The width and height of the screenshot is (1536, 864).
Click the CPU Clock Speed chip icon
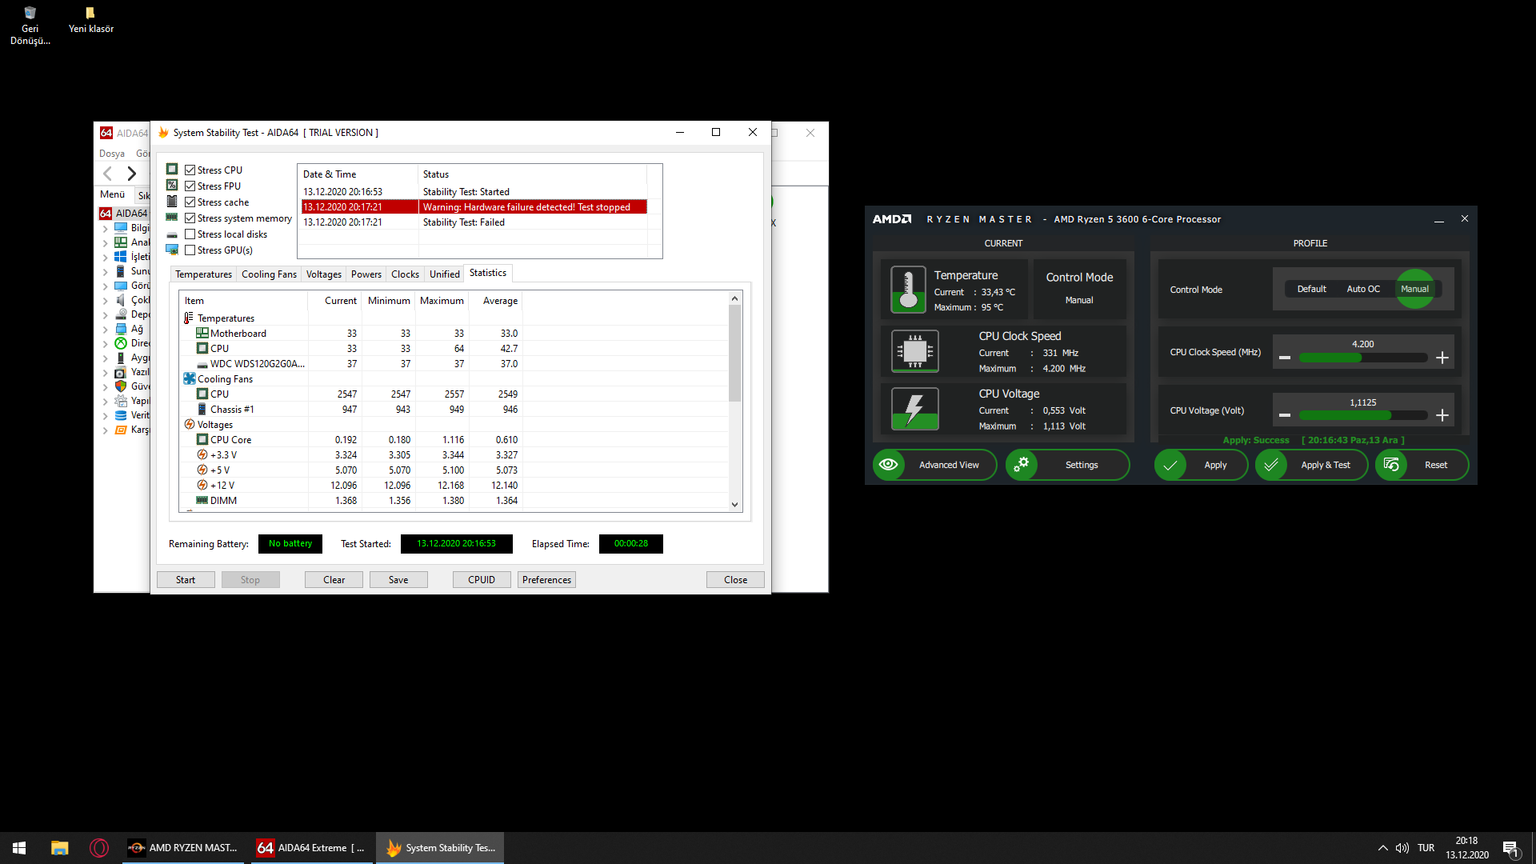pyautogui.click(x=914, y=351)
